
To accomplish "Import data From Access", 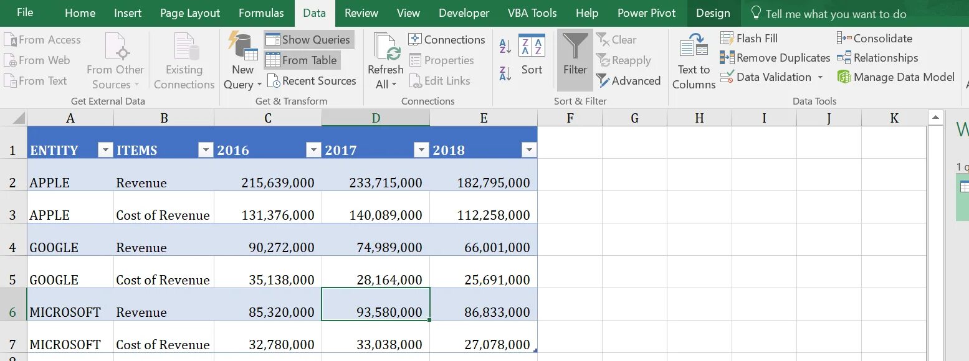I will [42, 40].
